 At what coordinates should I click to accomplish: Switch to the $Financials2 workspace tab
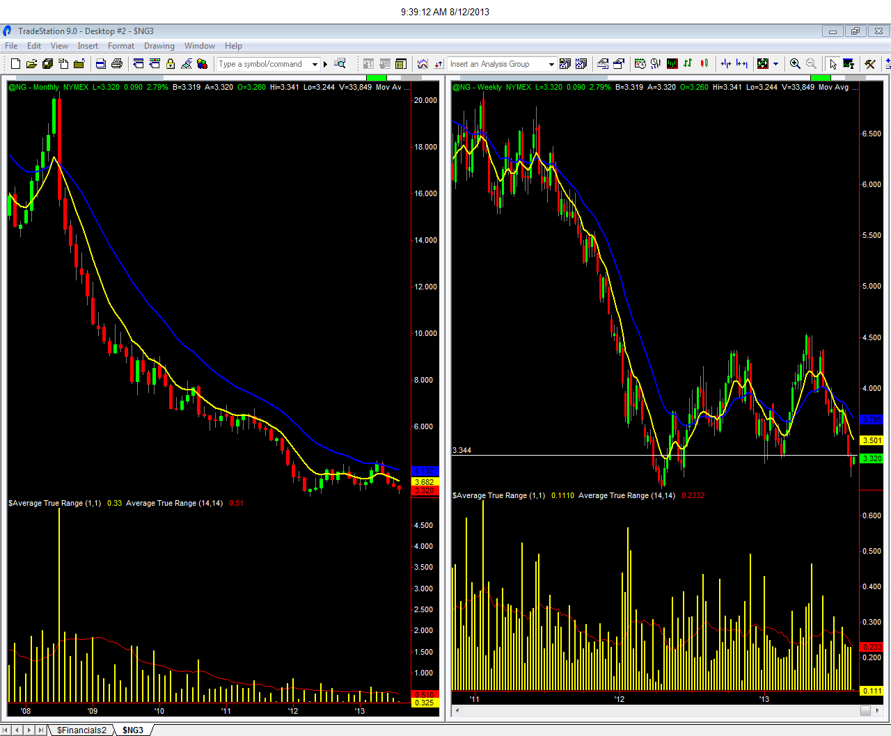81,730
